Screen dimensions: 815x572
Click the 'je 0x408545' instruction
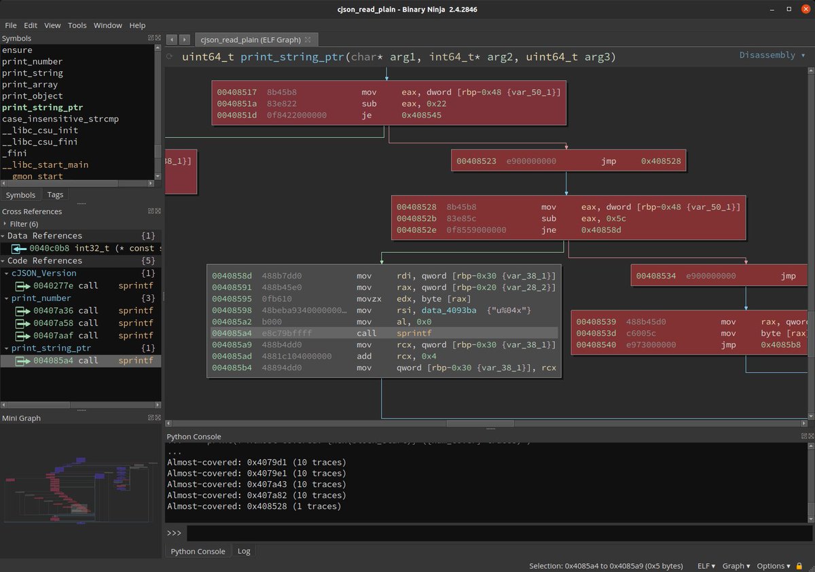coord(388,115)
